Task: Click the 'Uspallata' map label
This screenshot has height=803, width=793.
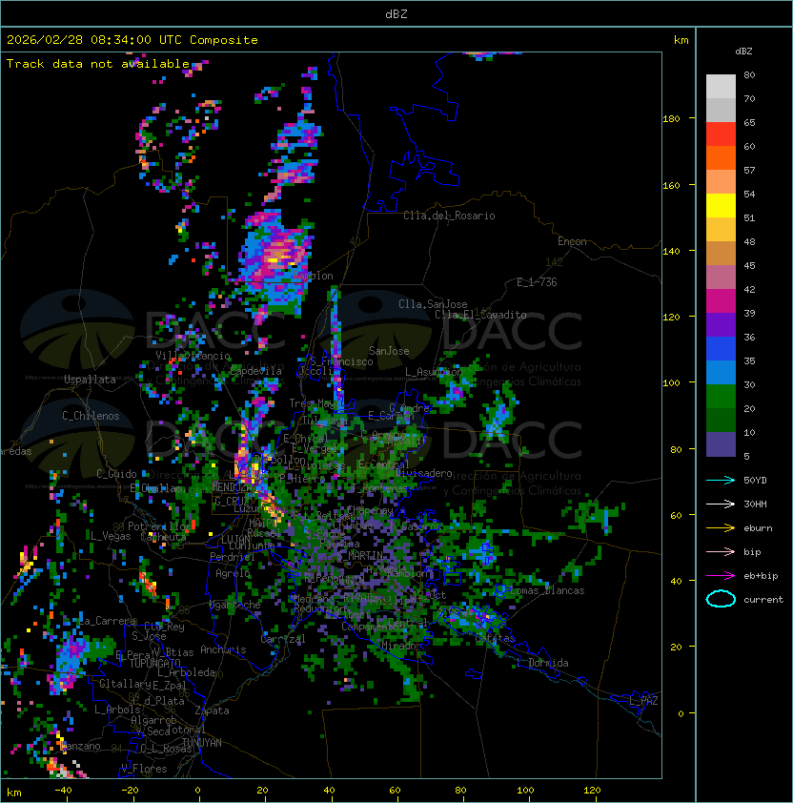Action: pyautogui.click(x=90, y=380)
